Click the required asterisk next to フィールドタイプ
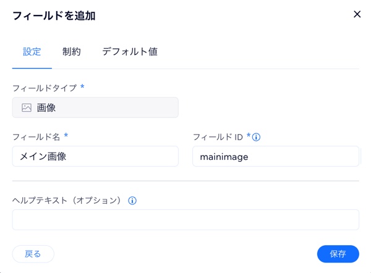 [82, 86]
